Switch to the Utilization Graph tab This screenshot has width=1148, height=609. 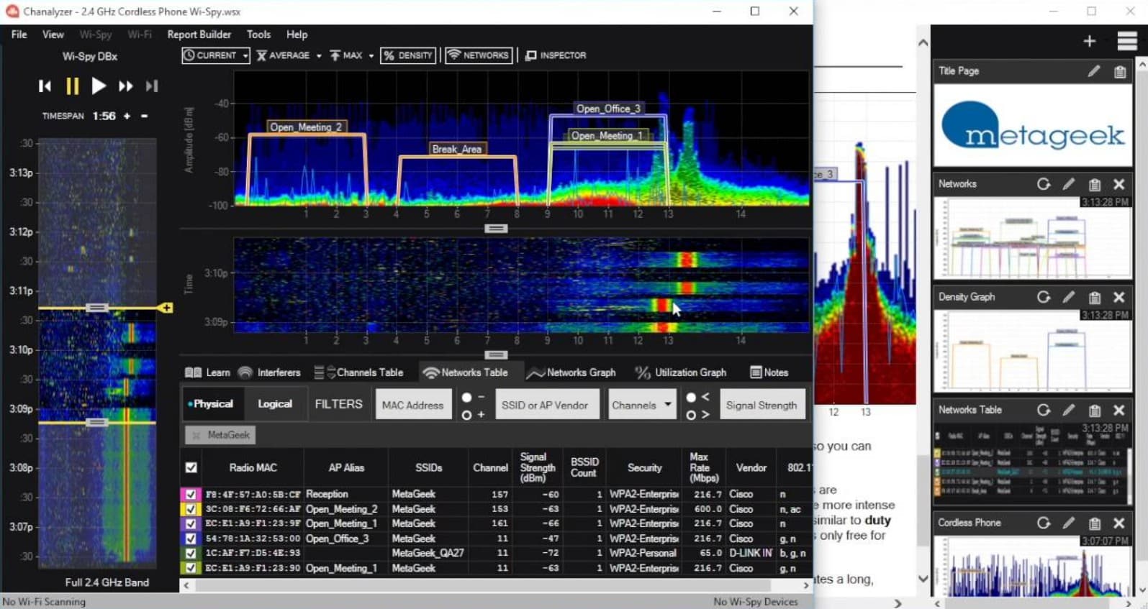point(681,372)
